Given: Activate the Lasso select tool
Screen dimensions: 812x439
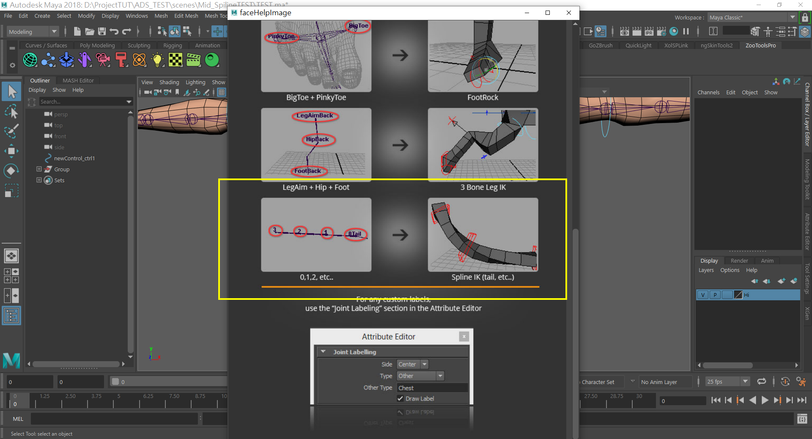Looking at the screenshot, I should pyautogui.click(x=11, y=111).
